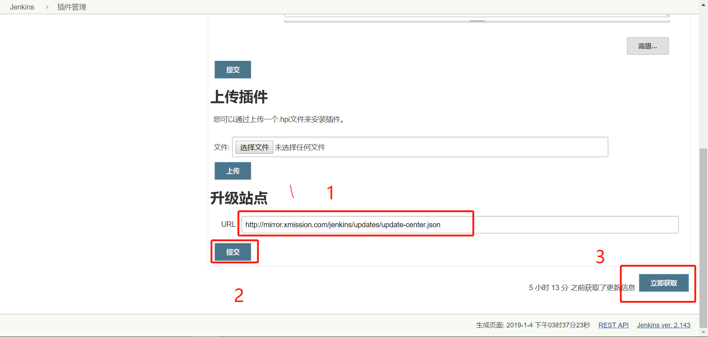Image resolution: width=708 pixels, height=337 pixels.
Task: Click the 立即获取 button
Action: click(664, 283)
